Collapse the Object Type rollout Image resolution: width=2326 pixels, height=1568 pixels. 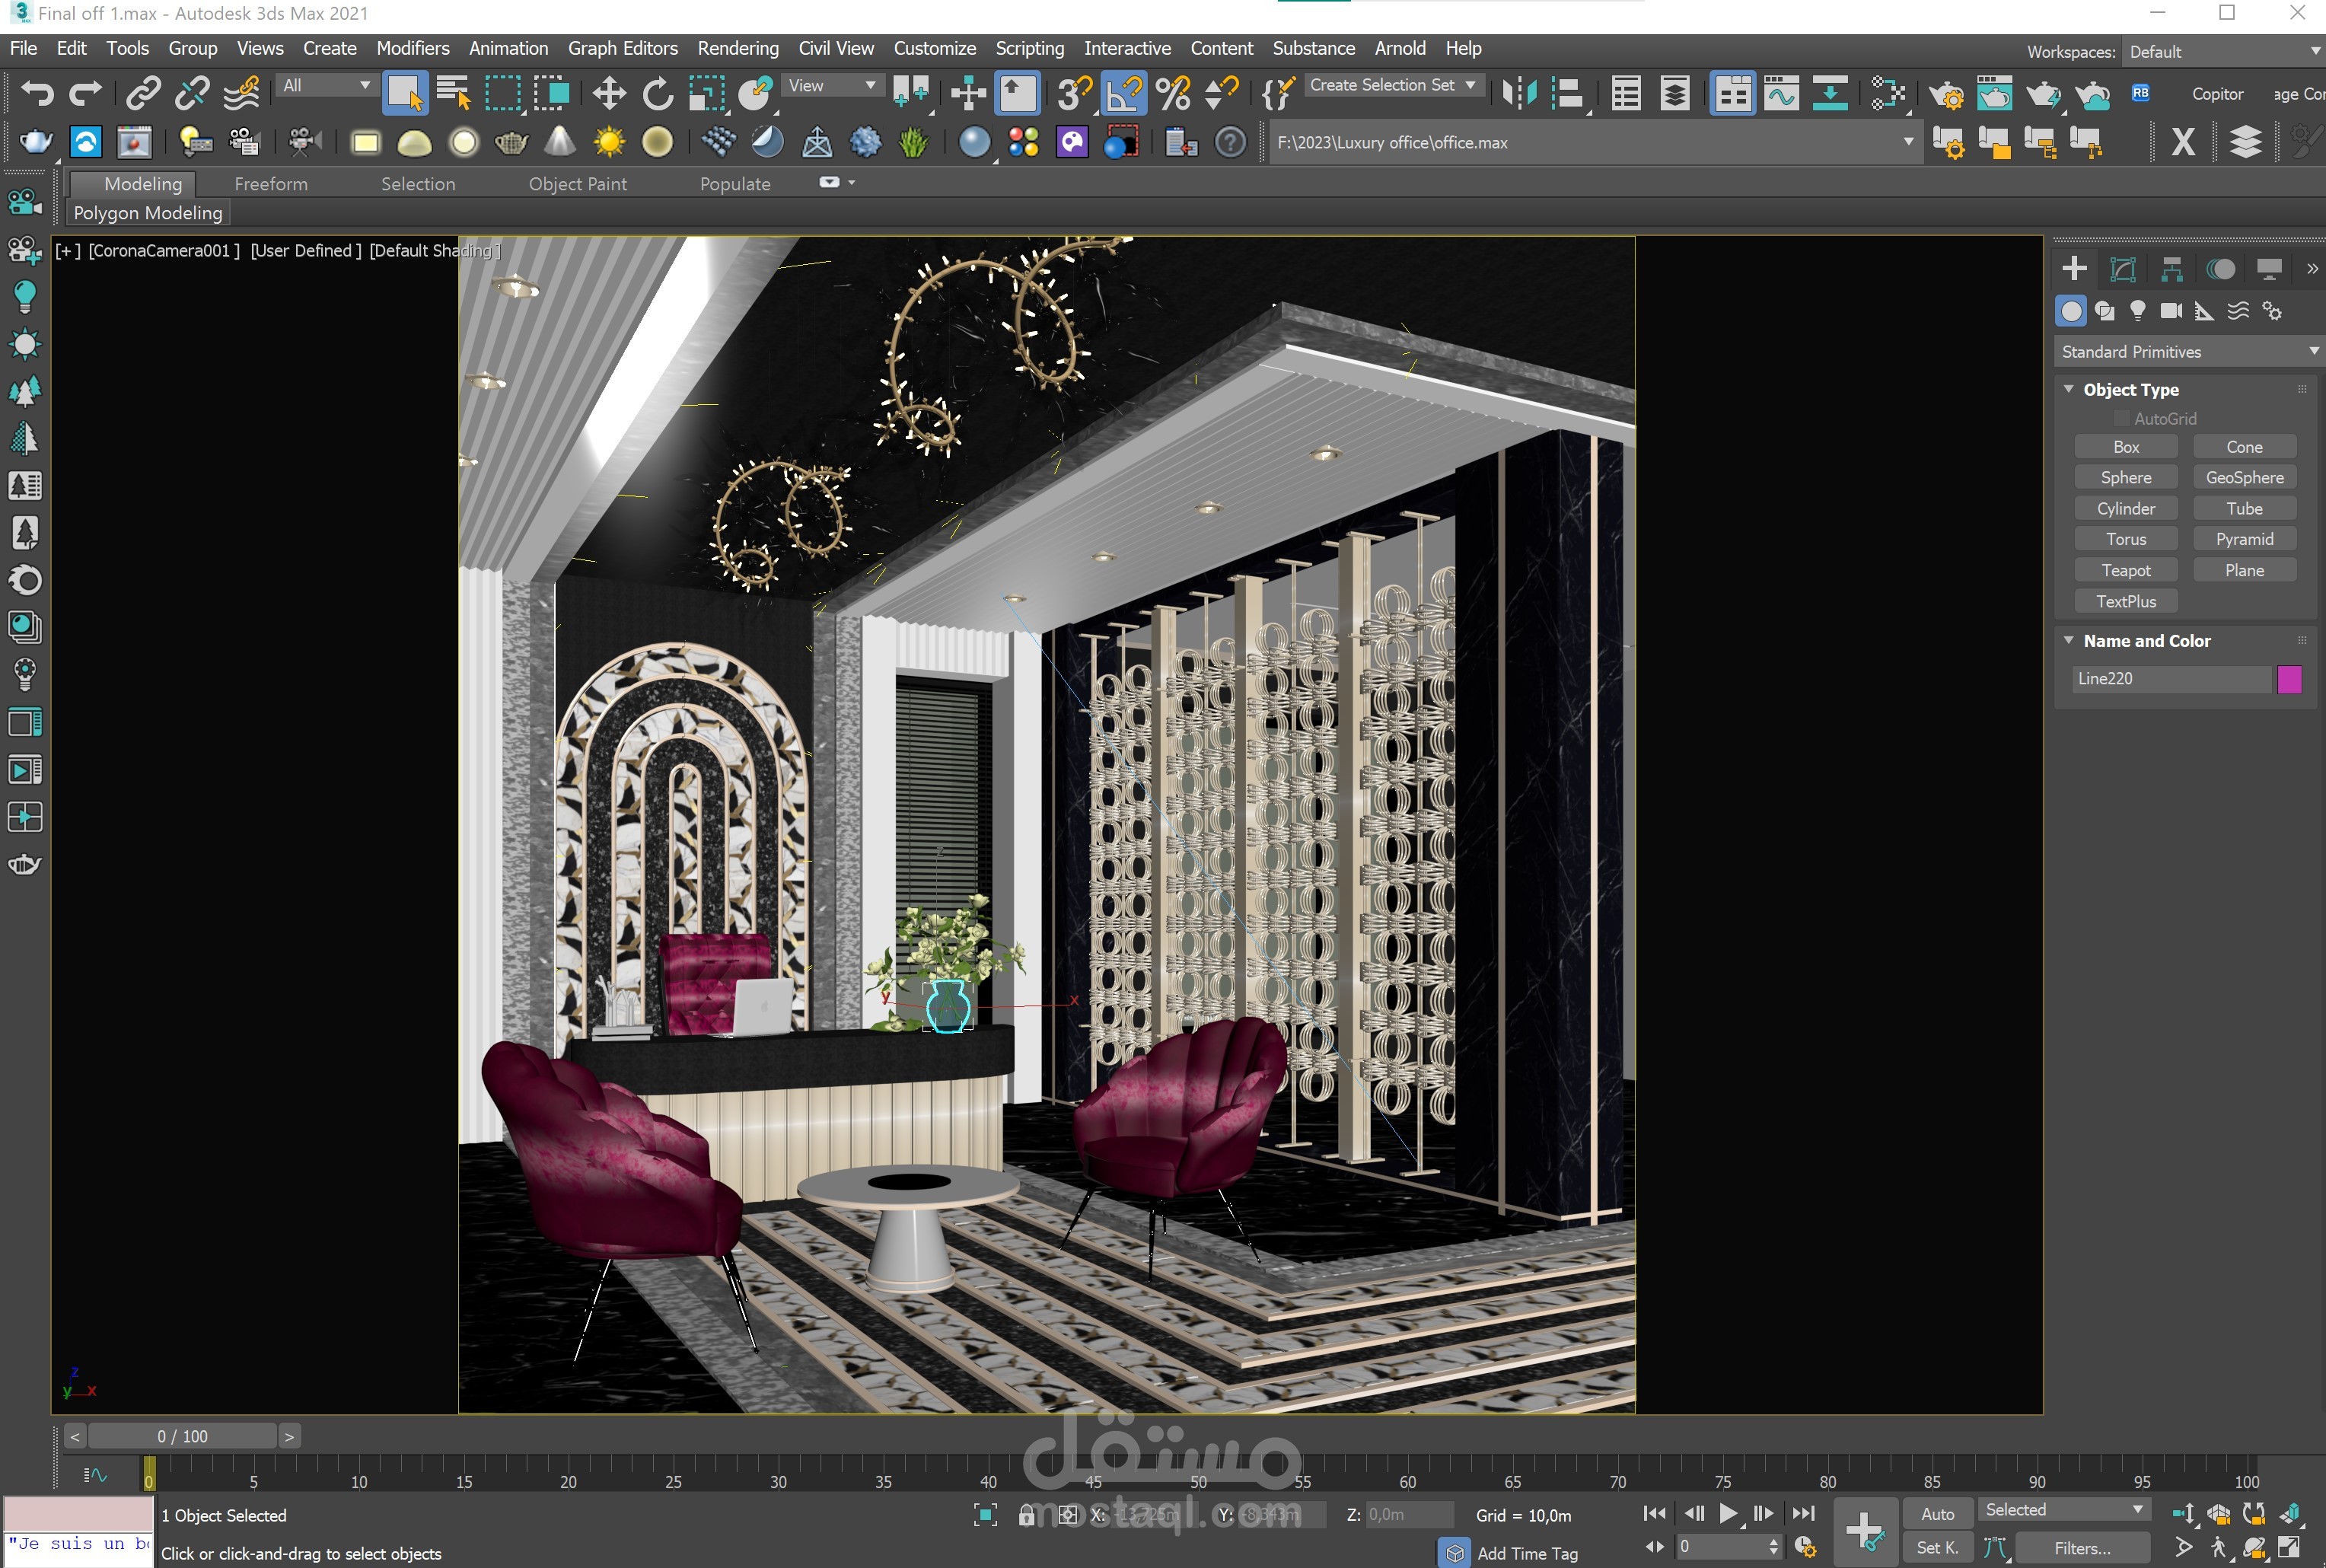[2130, 390]
